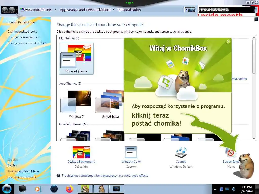
Task: Open Change mouse pointers link
Action: 23,37
